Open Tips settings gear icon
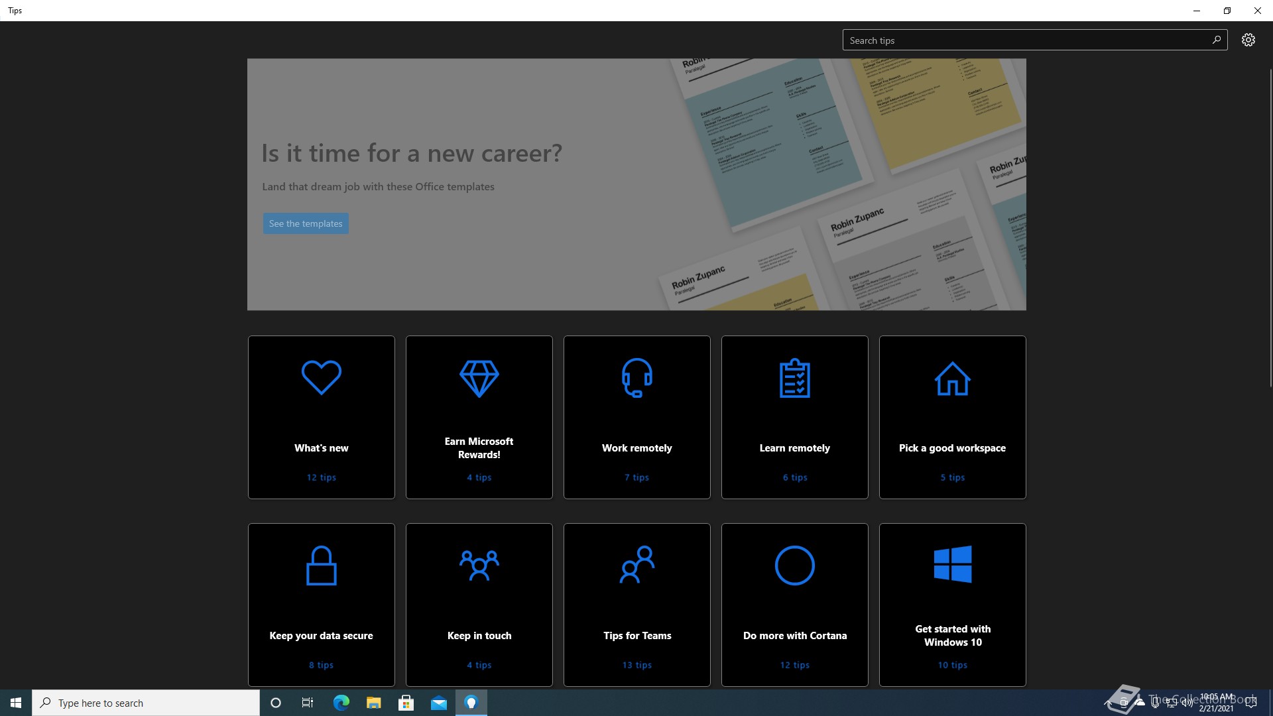 point(1248,40)
